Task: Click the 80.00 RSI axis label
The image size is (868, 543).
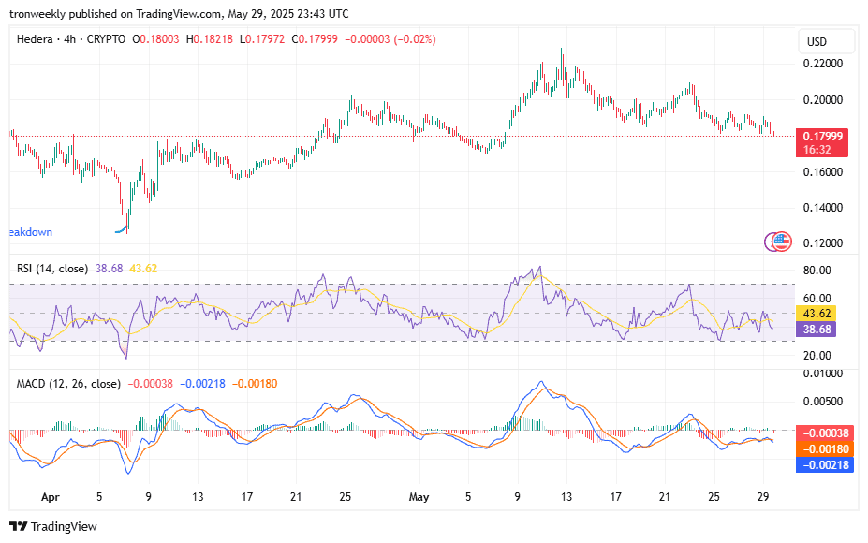Action: point(817,271)
